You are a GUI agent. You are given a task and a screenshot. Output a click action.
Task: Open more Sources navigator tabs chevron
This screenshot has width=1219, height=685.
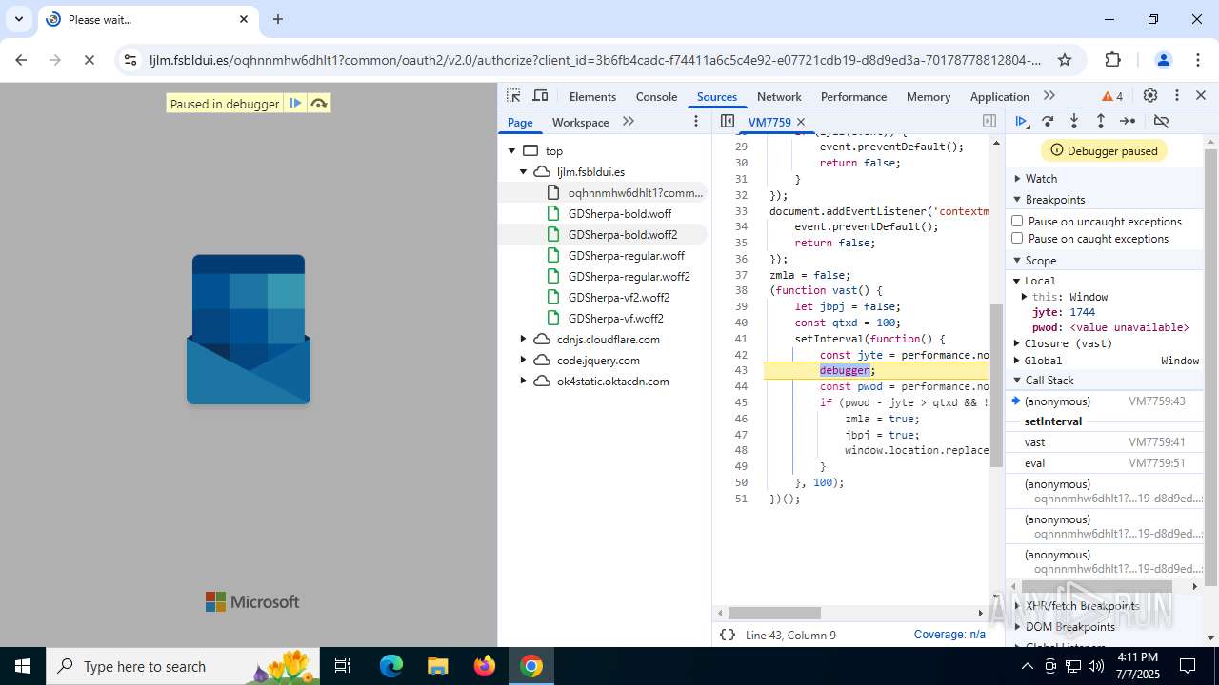[x=629, y=122]
